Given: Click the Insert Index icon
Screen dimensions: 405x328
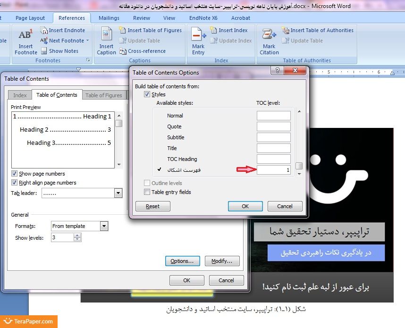Looking at the screenshot, I should tap(214, 30).
